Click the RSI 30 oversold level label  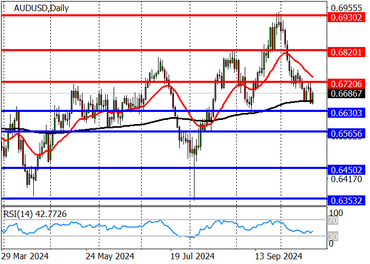point(334,237)
